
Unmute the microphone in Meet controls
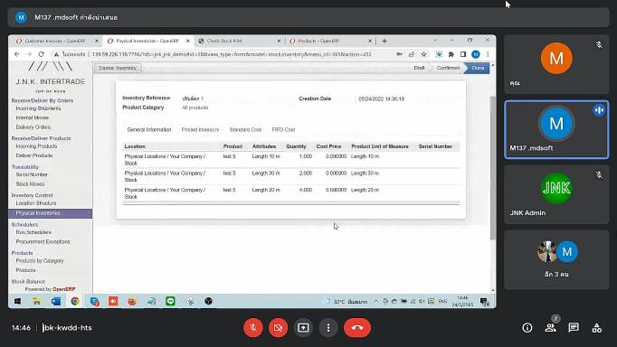coord(253,327)
